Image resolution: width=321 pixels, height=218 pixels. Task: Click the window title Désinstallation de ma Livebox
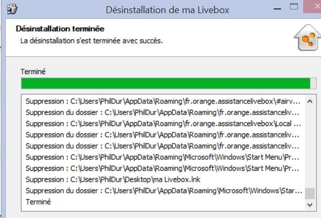[x=168, y=9]
